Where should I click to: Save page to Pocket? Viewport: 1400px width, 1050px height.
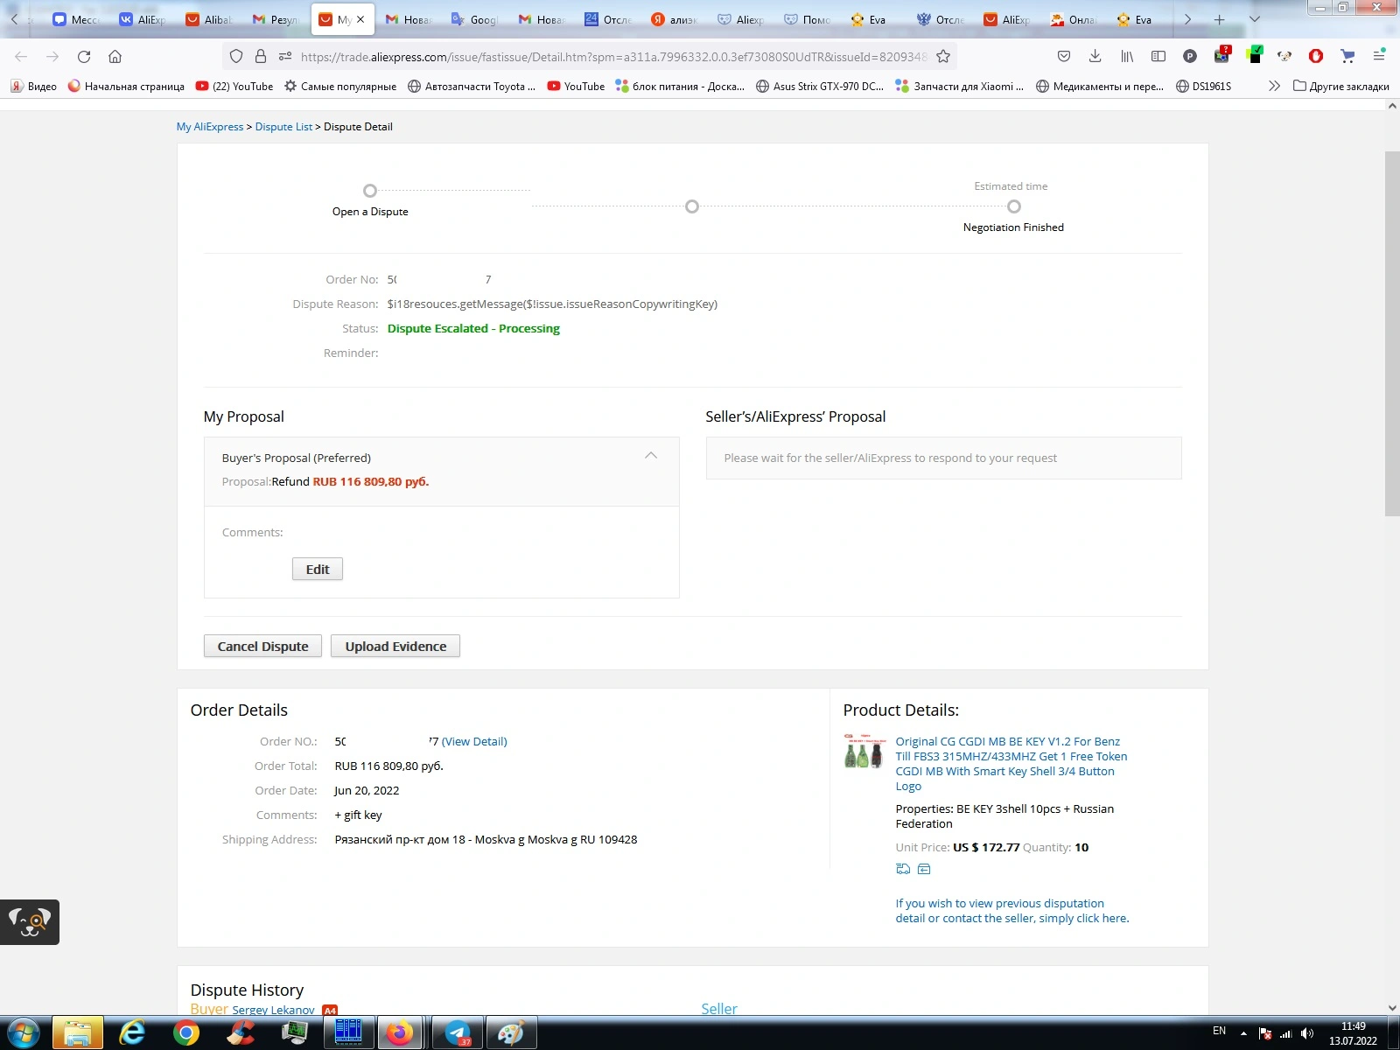click(x=1064, y=56)
